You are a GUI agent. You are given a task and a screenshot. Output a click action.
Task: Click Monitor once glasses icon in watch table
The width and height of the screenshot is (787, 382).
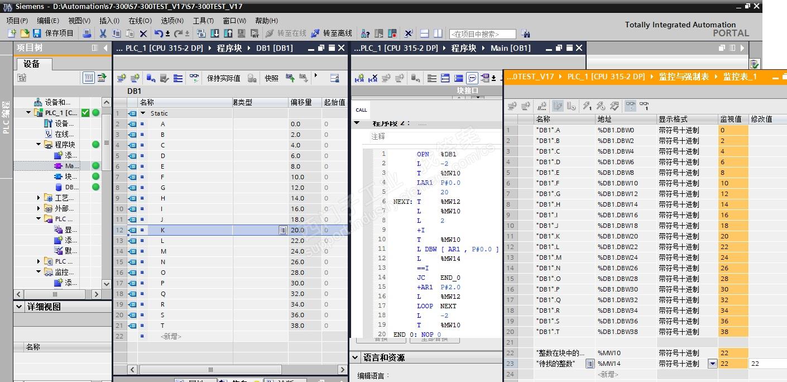(x=644, y=106)
